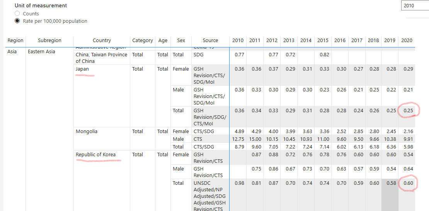Click the 2015 column header in table

pos(323,41)
